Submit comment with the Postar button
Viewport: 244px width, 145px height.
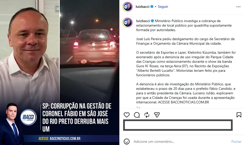[236, 141]
